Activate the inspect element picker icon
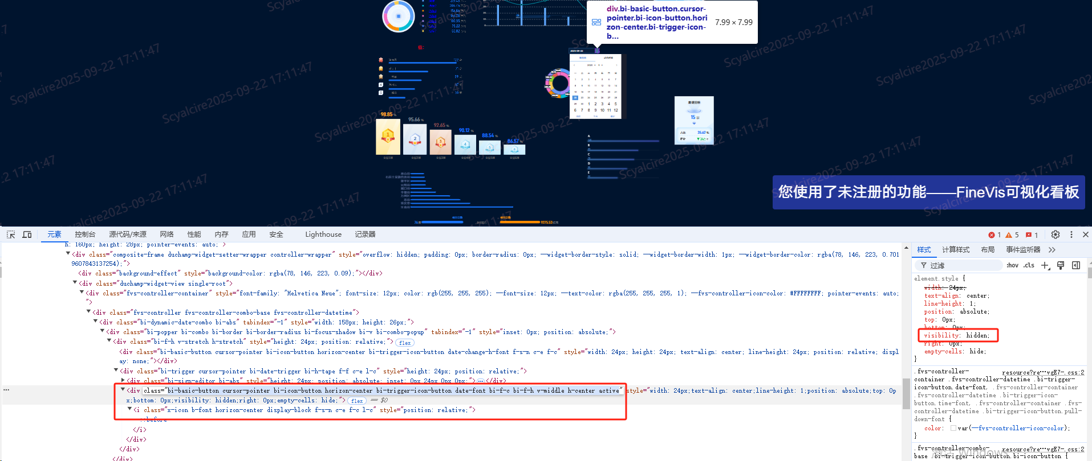Screen dimensions: 1092x461 11,234
